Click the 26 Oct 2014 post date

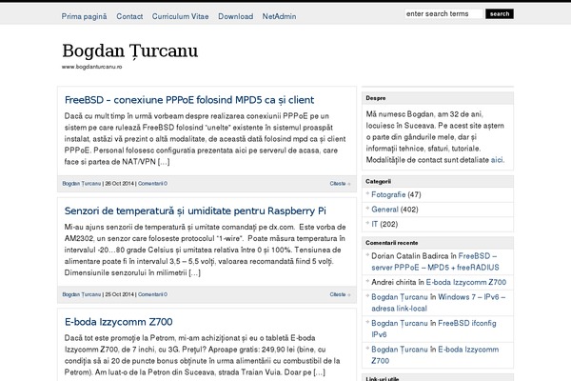coord(120,184)
